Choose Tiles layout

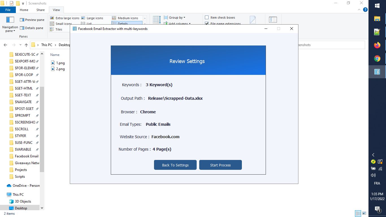point(56,29)
